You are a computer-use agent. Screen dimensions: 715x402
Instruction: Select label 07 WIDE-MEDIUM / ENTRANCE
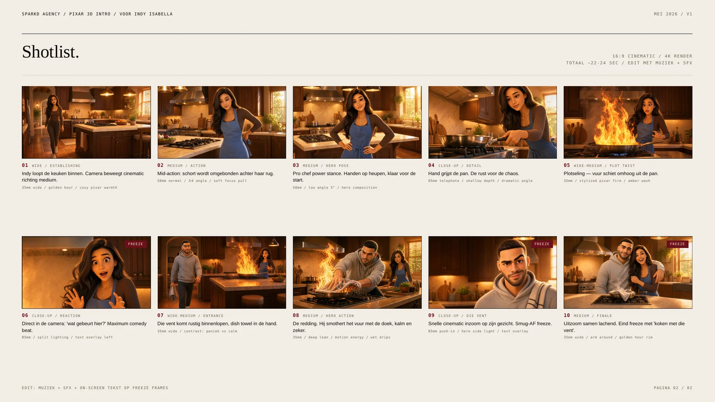(x=190, y=315)
